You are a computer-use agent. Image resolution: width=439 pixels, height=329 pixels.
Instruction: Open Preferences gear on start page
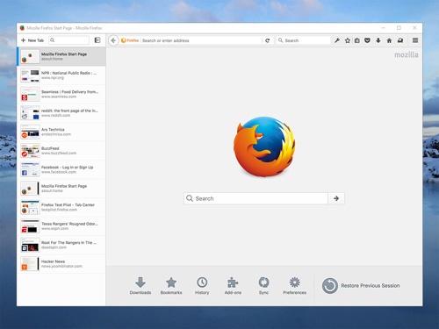294,285
